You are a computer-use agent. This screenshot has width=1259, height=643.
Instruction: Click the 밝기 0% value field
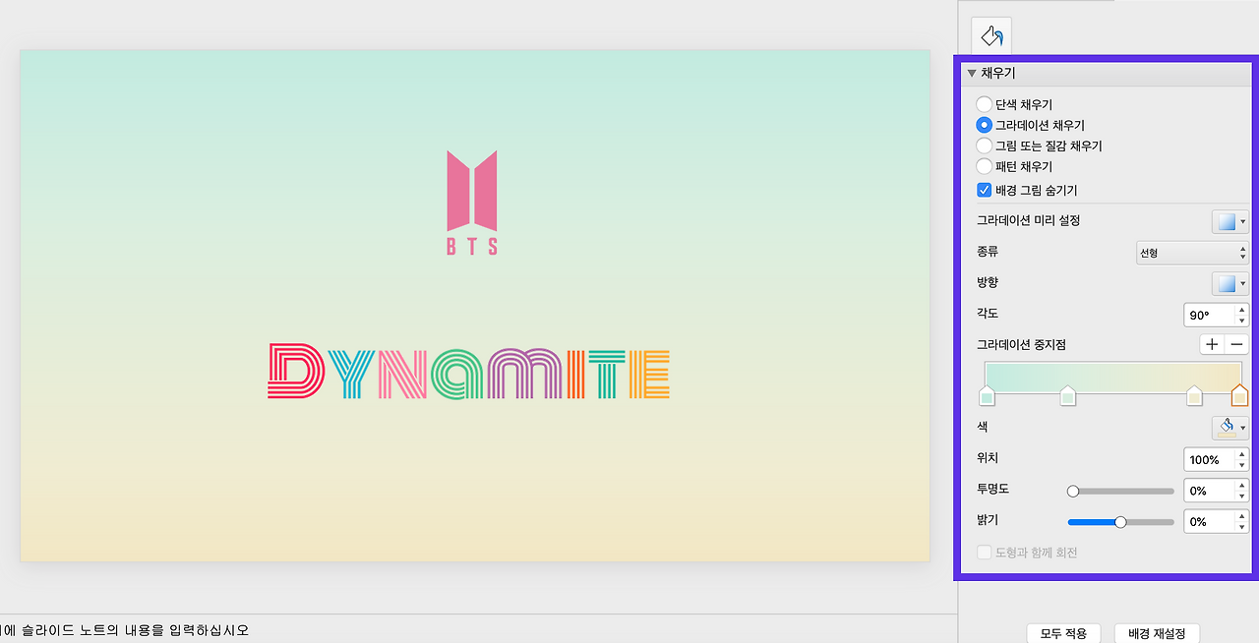1209,522
